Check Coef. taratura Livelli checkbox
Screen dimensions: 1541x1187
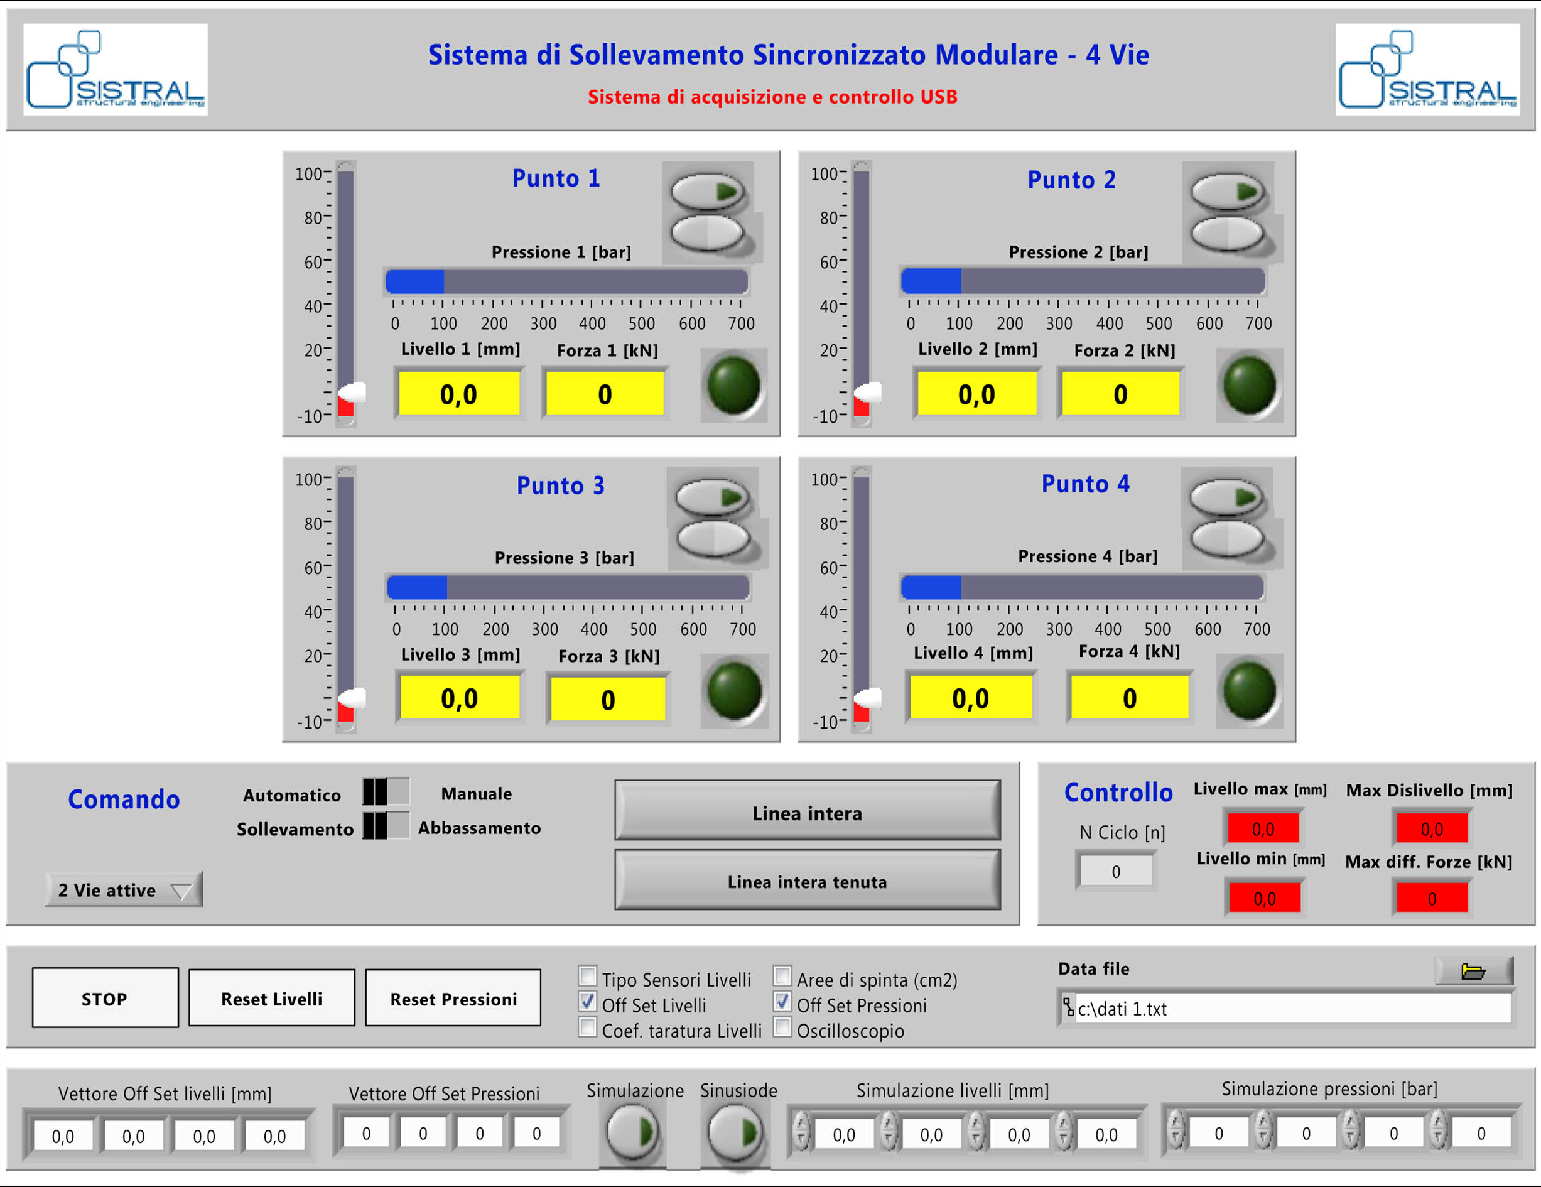click(x=587, y=1027)
